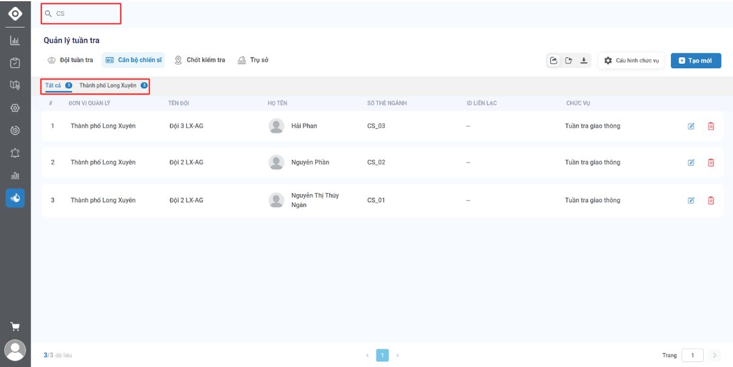Screen dimensions: 733x367
Task: Select the highlighted patrol management sidebar icon
Action: tap(15, 198)
